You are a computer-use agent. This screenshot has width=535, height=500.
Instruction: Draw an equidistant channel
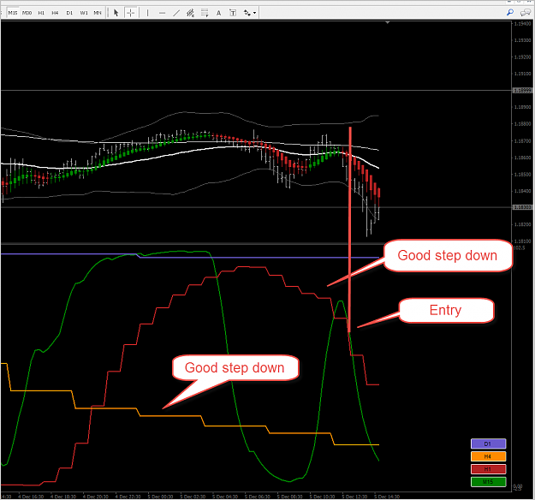pos(190,13)
